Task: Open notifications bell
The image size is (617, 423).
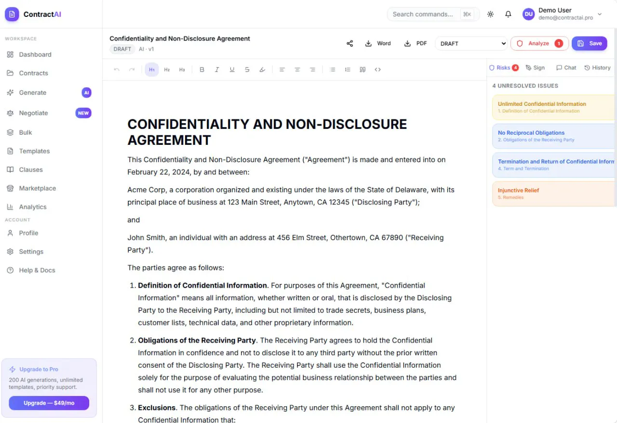Action: [x=508, y=14]
